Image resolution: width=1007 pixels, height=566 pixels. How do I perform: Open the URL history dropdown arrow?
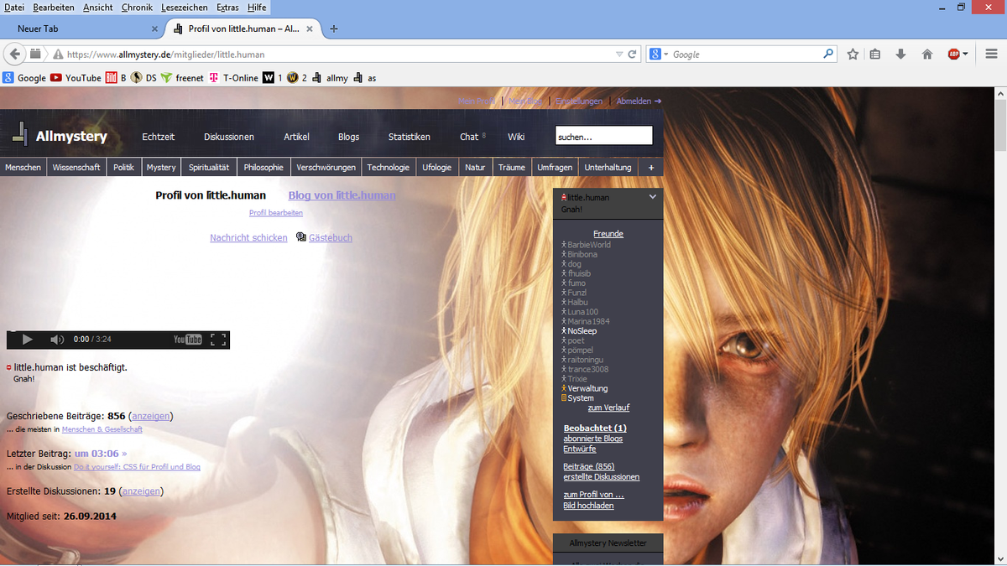[x=619, y=54]
